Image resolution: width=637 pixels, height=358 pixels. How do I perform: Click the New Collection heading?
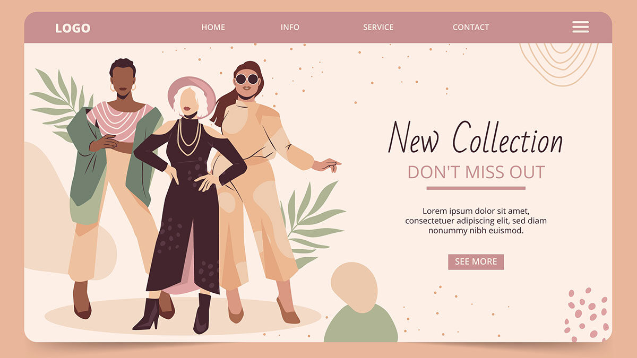pyautogui.click(x=475, y=137)
